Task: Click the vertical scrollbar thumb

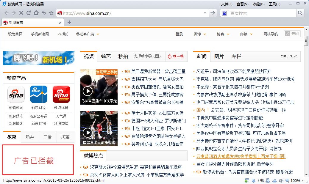Action: [x=306, y=41]
